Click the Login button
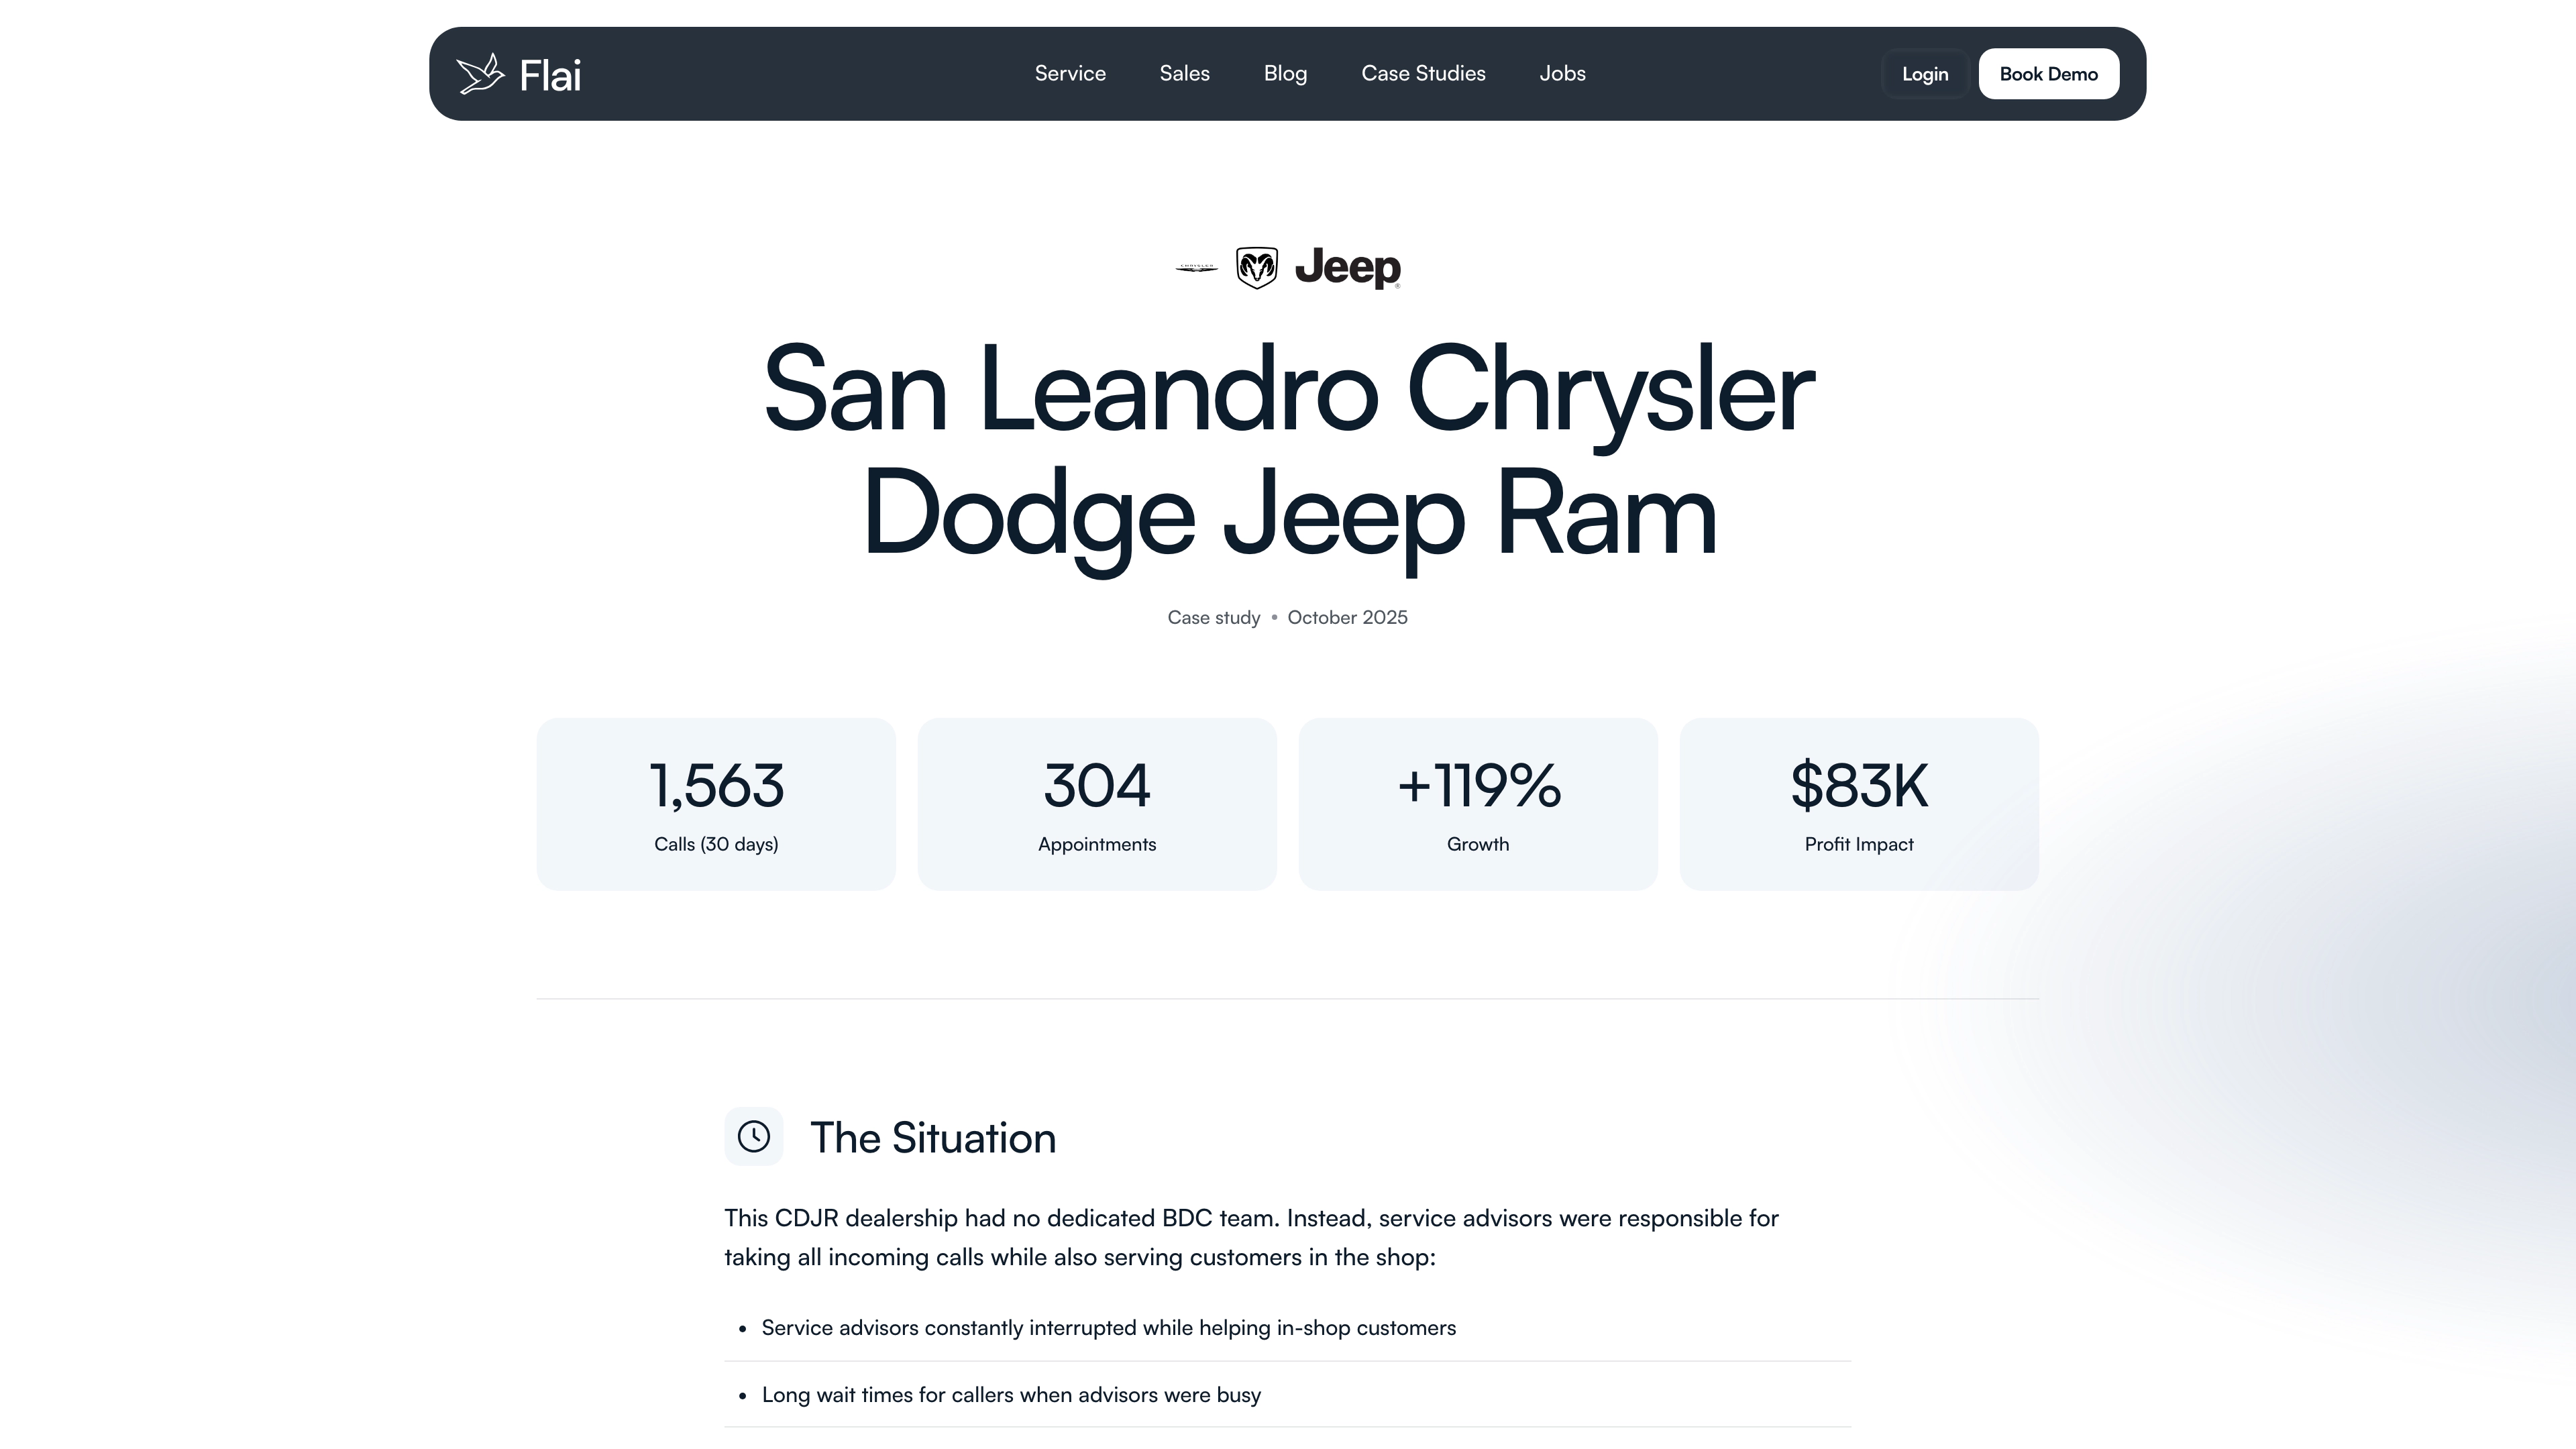Screen dimensions: 2576x1449 (x=1924, y=73)
